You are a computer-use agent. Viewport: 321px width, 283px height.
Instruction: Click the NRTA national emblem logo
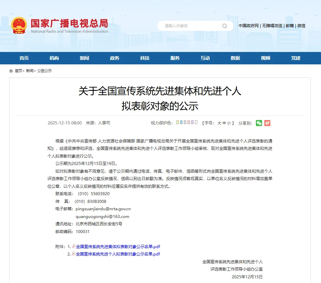coord(18,25)
